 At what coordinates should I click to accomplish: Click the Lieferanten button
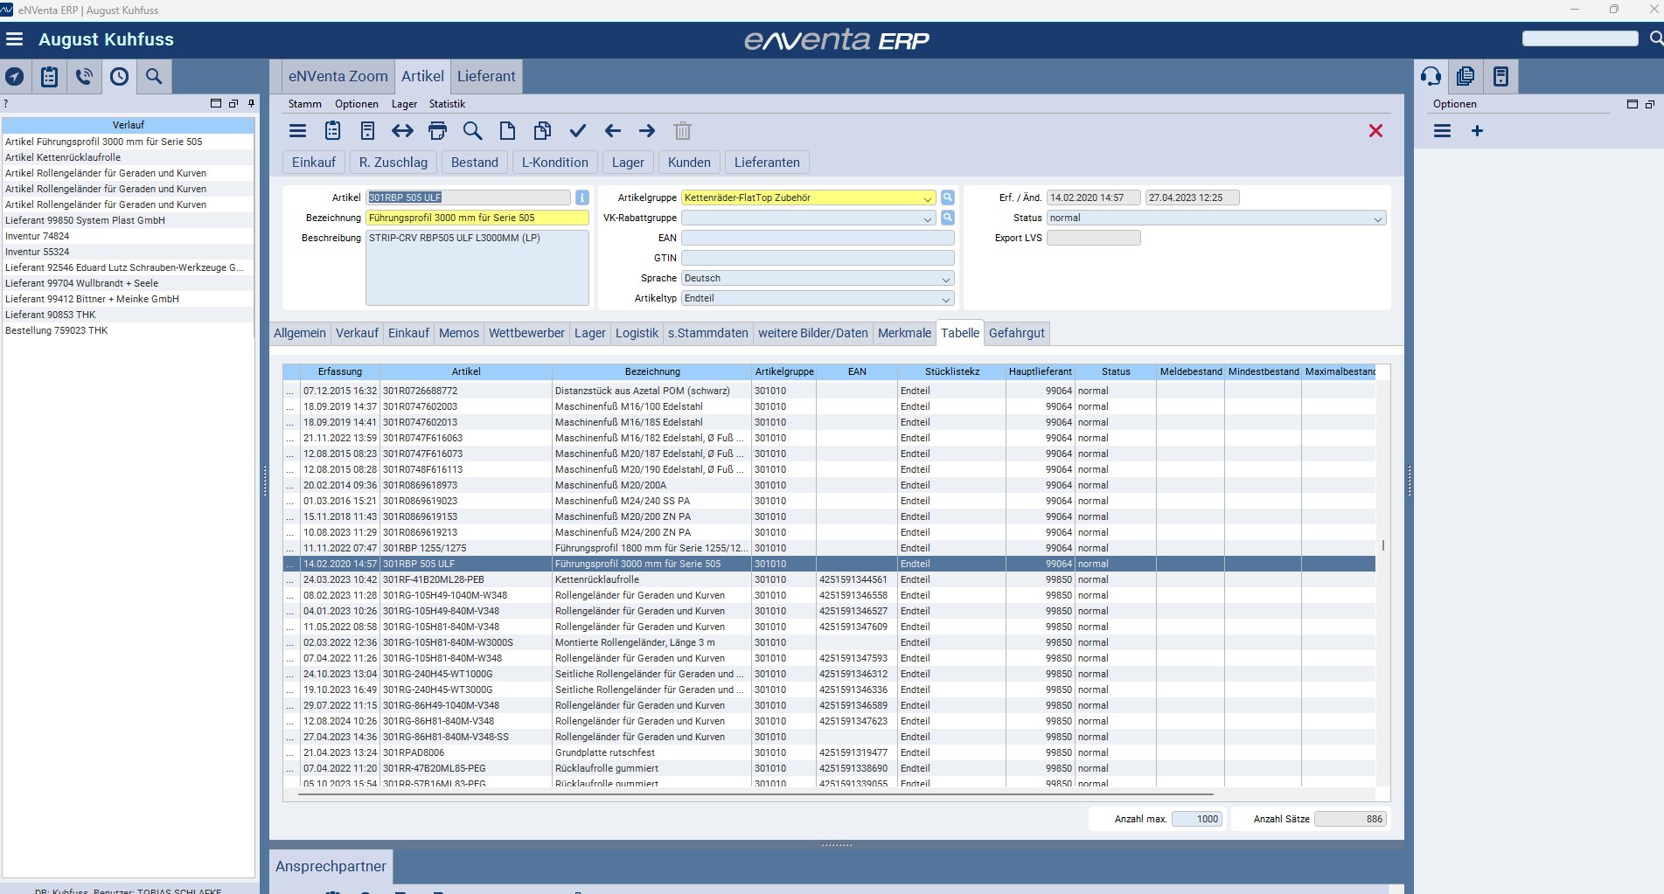pos(766,163)
